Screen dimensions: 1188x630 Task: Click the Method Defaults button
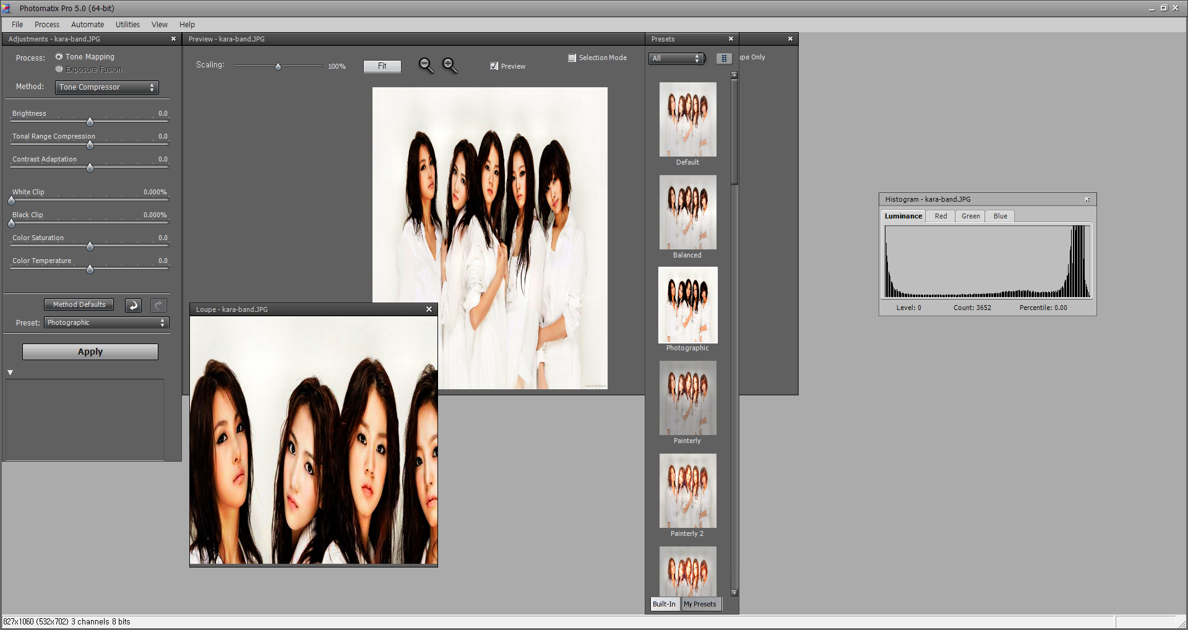(x=79, y=304)
